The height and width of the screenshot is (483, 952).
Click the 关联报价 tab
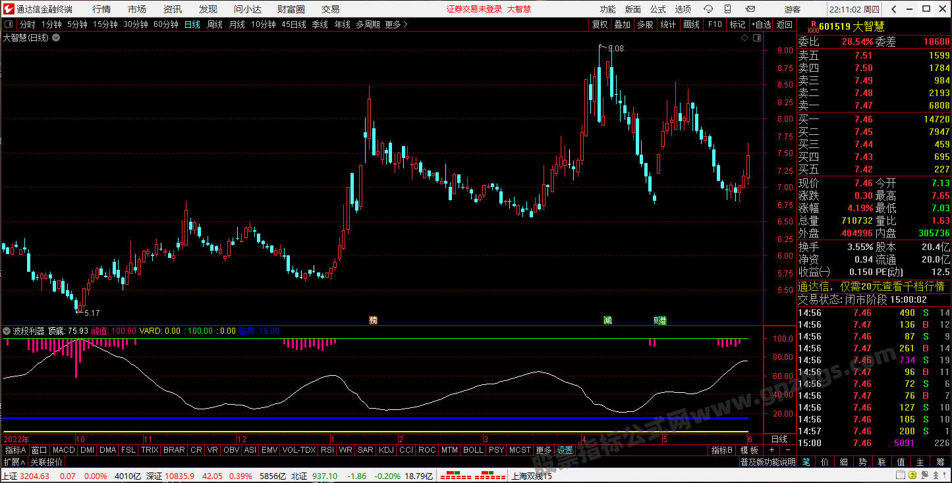click(46, 462)
